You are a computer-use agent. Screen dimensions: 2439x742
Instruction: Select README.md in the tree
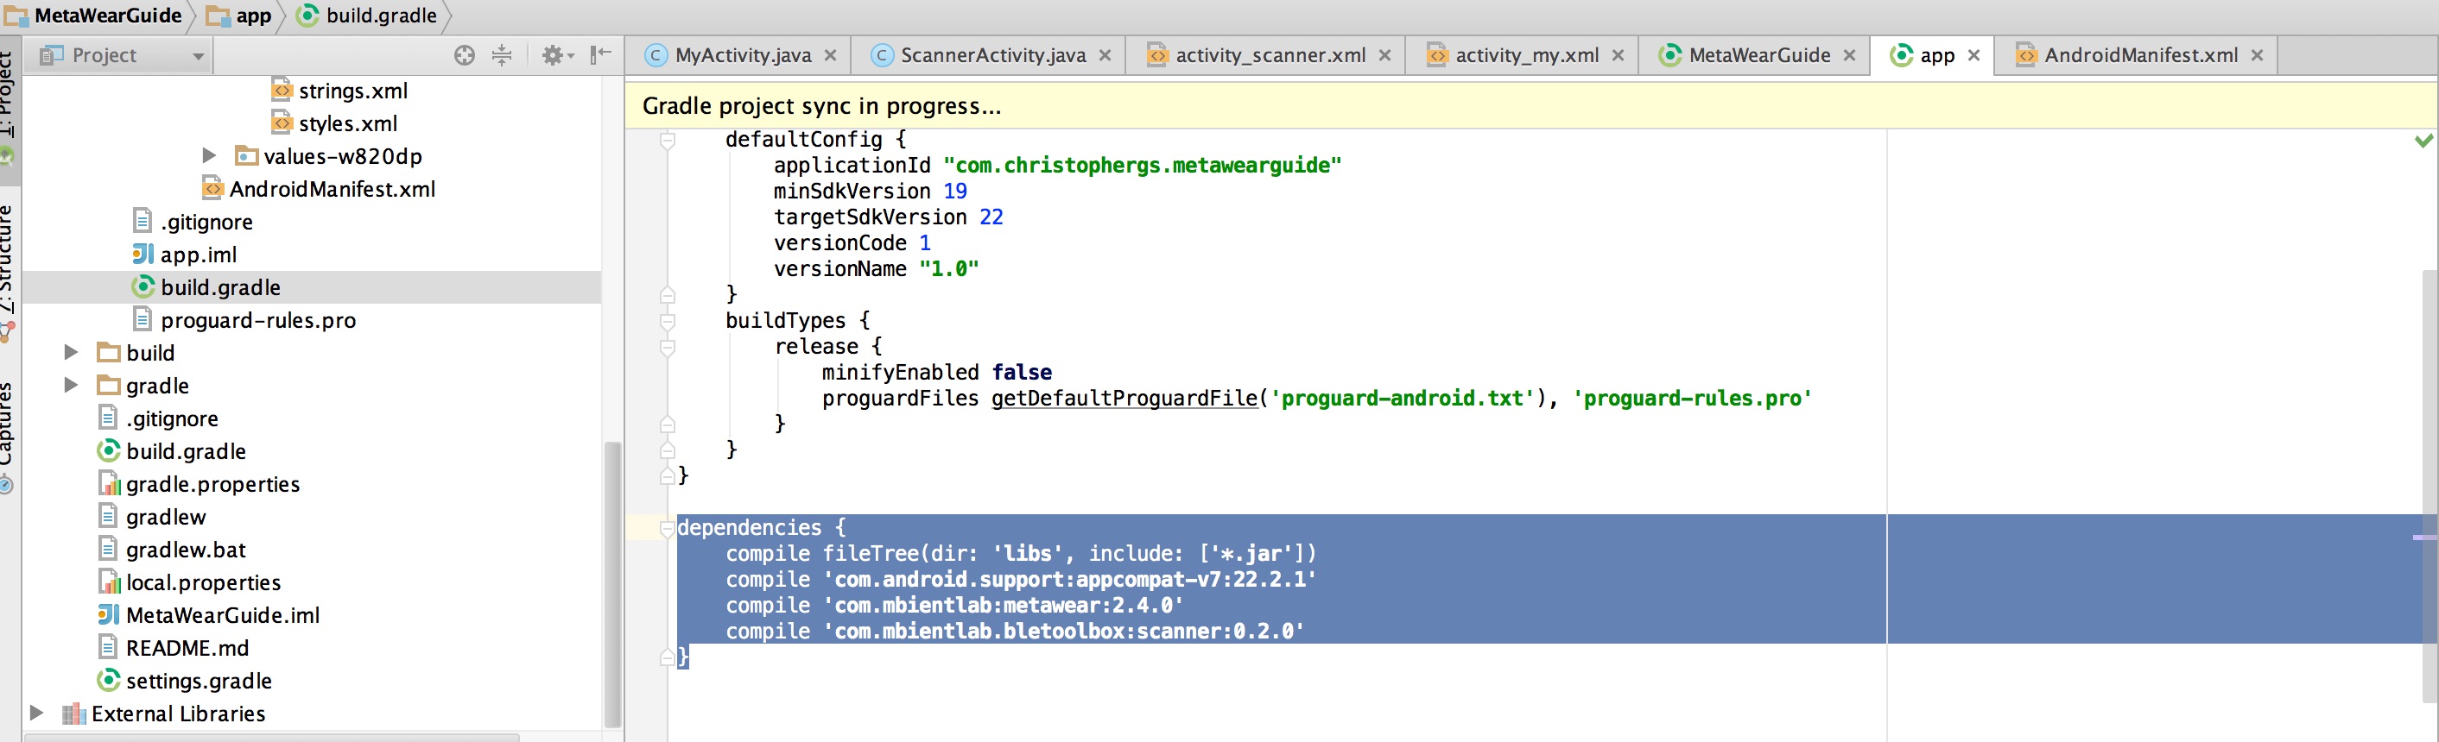[187, 647]
